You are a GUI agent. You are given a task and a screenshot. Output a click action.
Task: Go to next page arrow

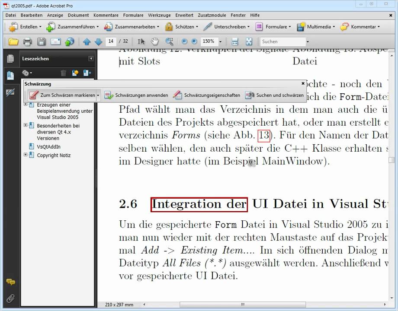[98, 41]
